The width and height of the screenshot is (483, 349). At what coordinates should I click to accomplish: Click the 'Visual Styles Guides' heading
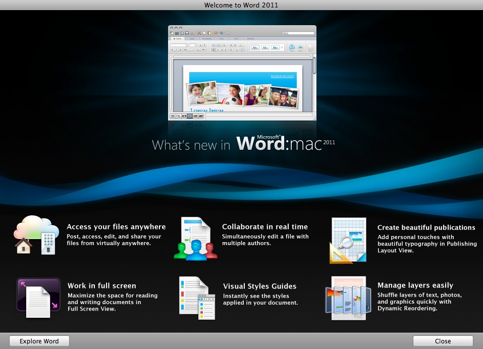[x=259, y=286]
